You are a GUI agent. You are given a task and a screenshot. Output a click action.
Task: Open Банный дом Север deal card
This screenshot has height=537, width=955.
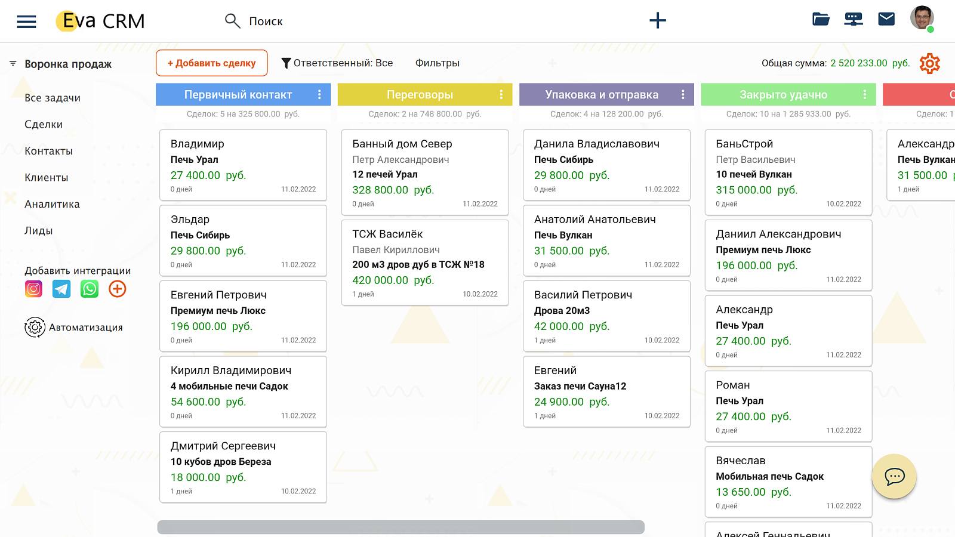pos(425,172)
